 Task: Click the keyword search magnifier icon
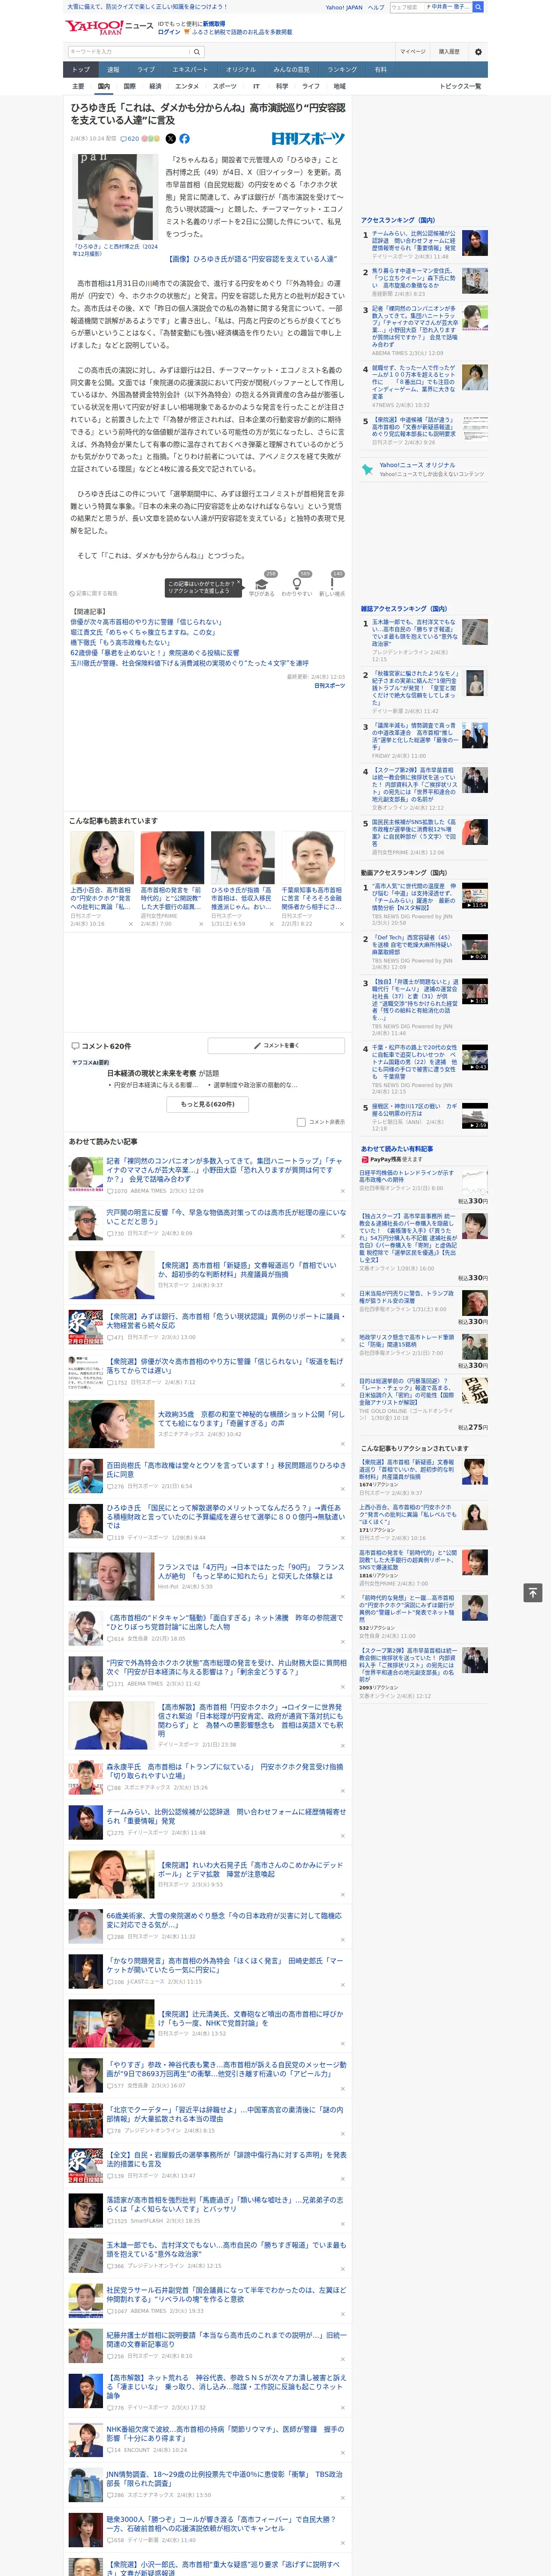[x=197, y=51]
